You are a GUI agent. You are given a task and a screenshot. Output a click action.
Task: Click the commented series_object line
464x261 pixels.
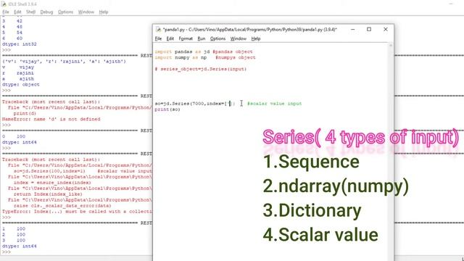[201, 69]
